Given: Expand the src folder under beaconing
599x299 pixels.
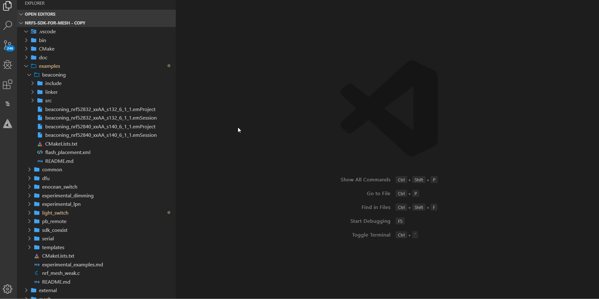Looking at the screenshot, I should pos(48,101).
